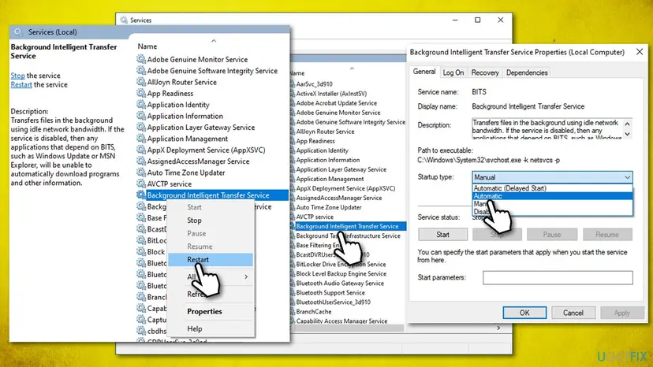Select AVCTP service in middle list
Viewport: 653px width, 367px height.
[x=315, y=217]
